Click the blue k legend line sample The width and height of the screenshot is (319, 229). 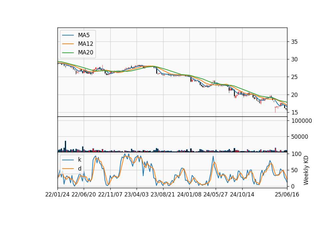click(x=68, y=160)
